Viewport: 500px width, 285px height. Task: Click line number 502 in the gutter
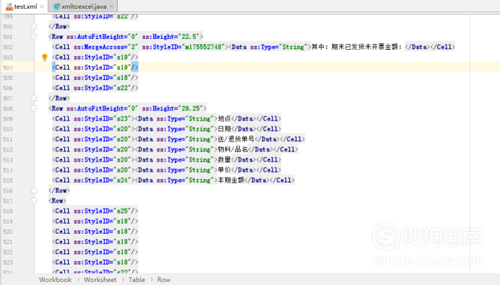[8, 47]
